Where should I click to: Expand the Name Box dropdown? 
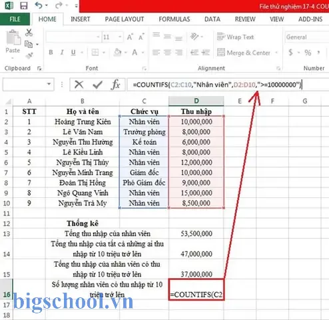[x=49, y=84]
